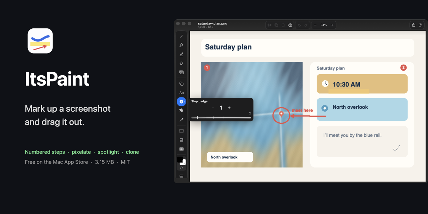Click the Paste clipboard icon

pos(283,25)
